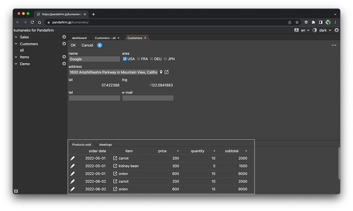The width and height of the screenshot is (353, 211).
Task: Enable the JPN area checkbox
Action: (165, 59)
